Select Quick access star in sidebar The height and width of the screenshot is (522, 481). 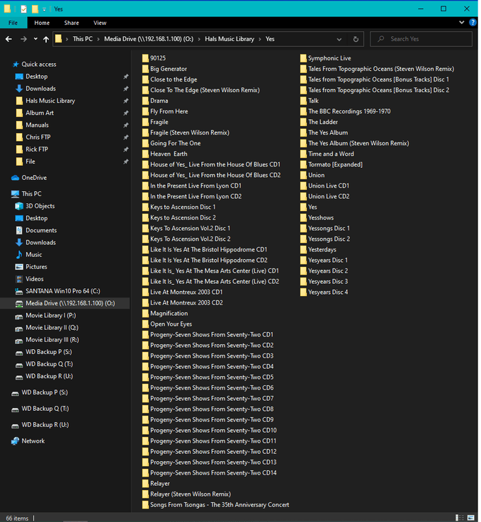16,64
